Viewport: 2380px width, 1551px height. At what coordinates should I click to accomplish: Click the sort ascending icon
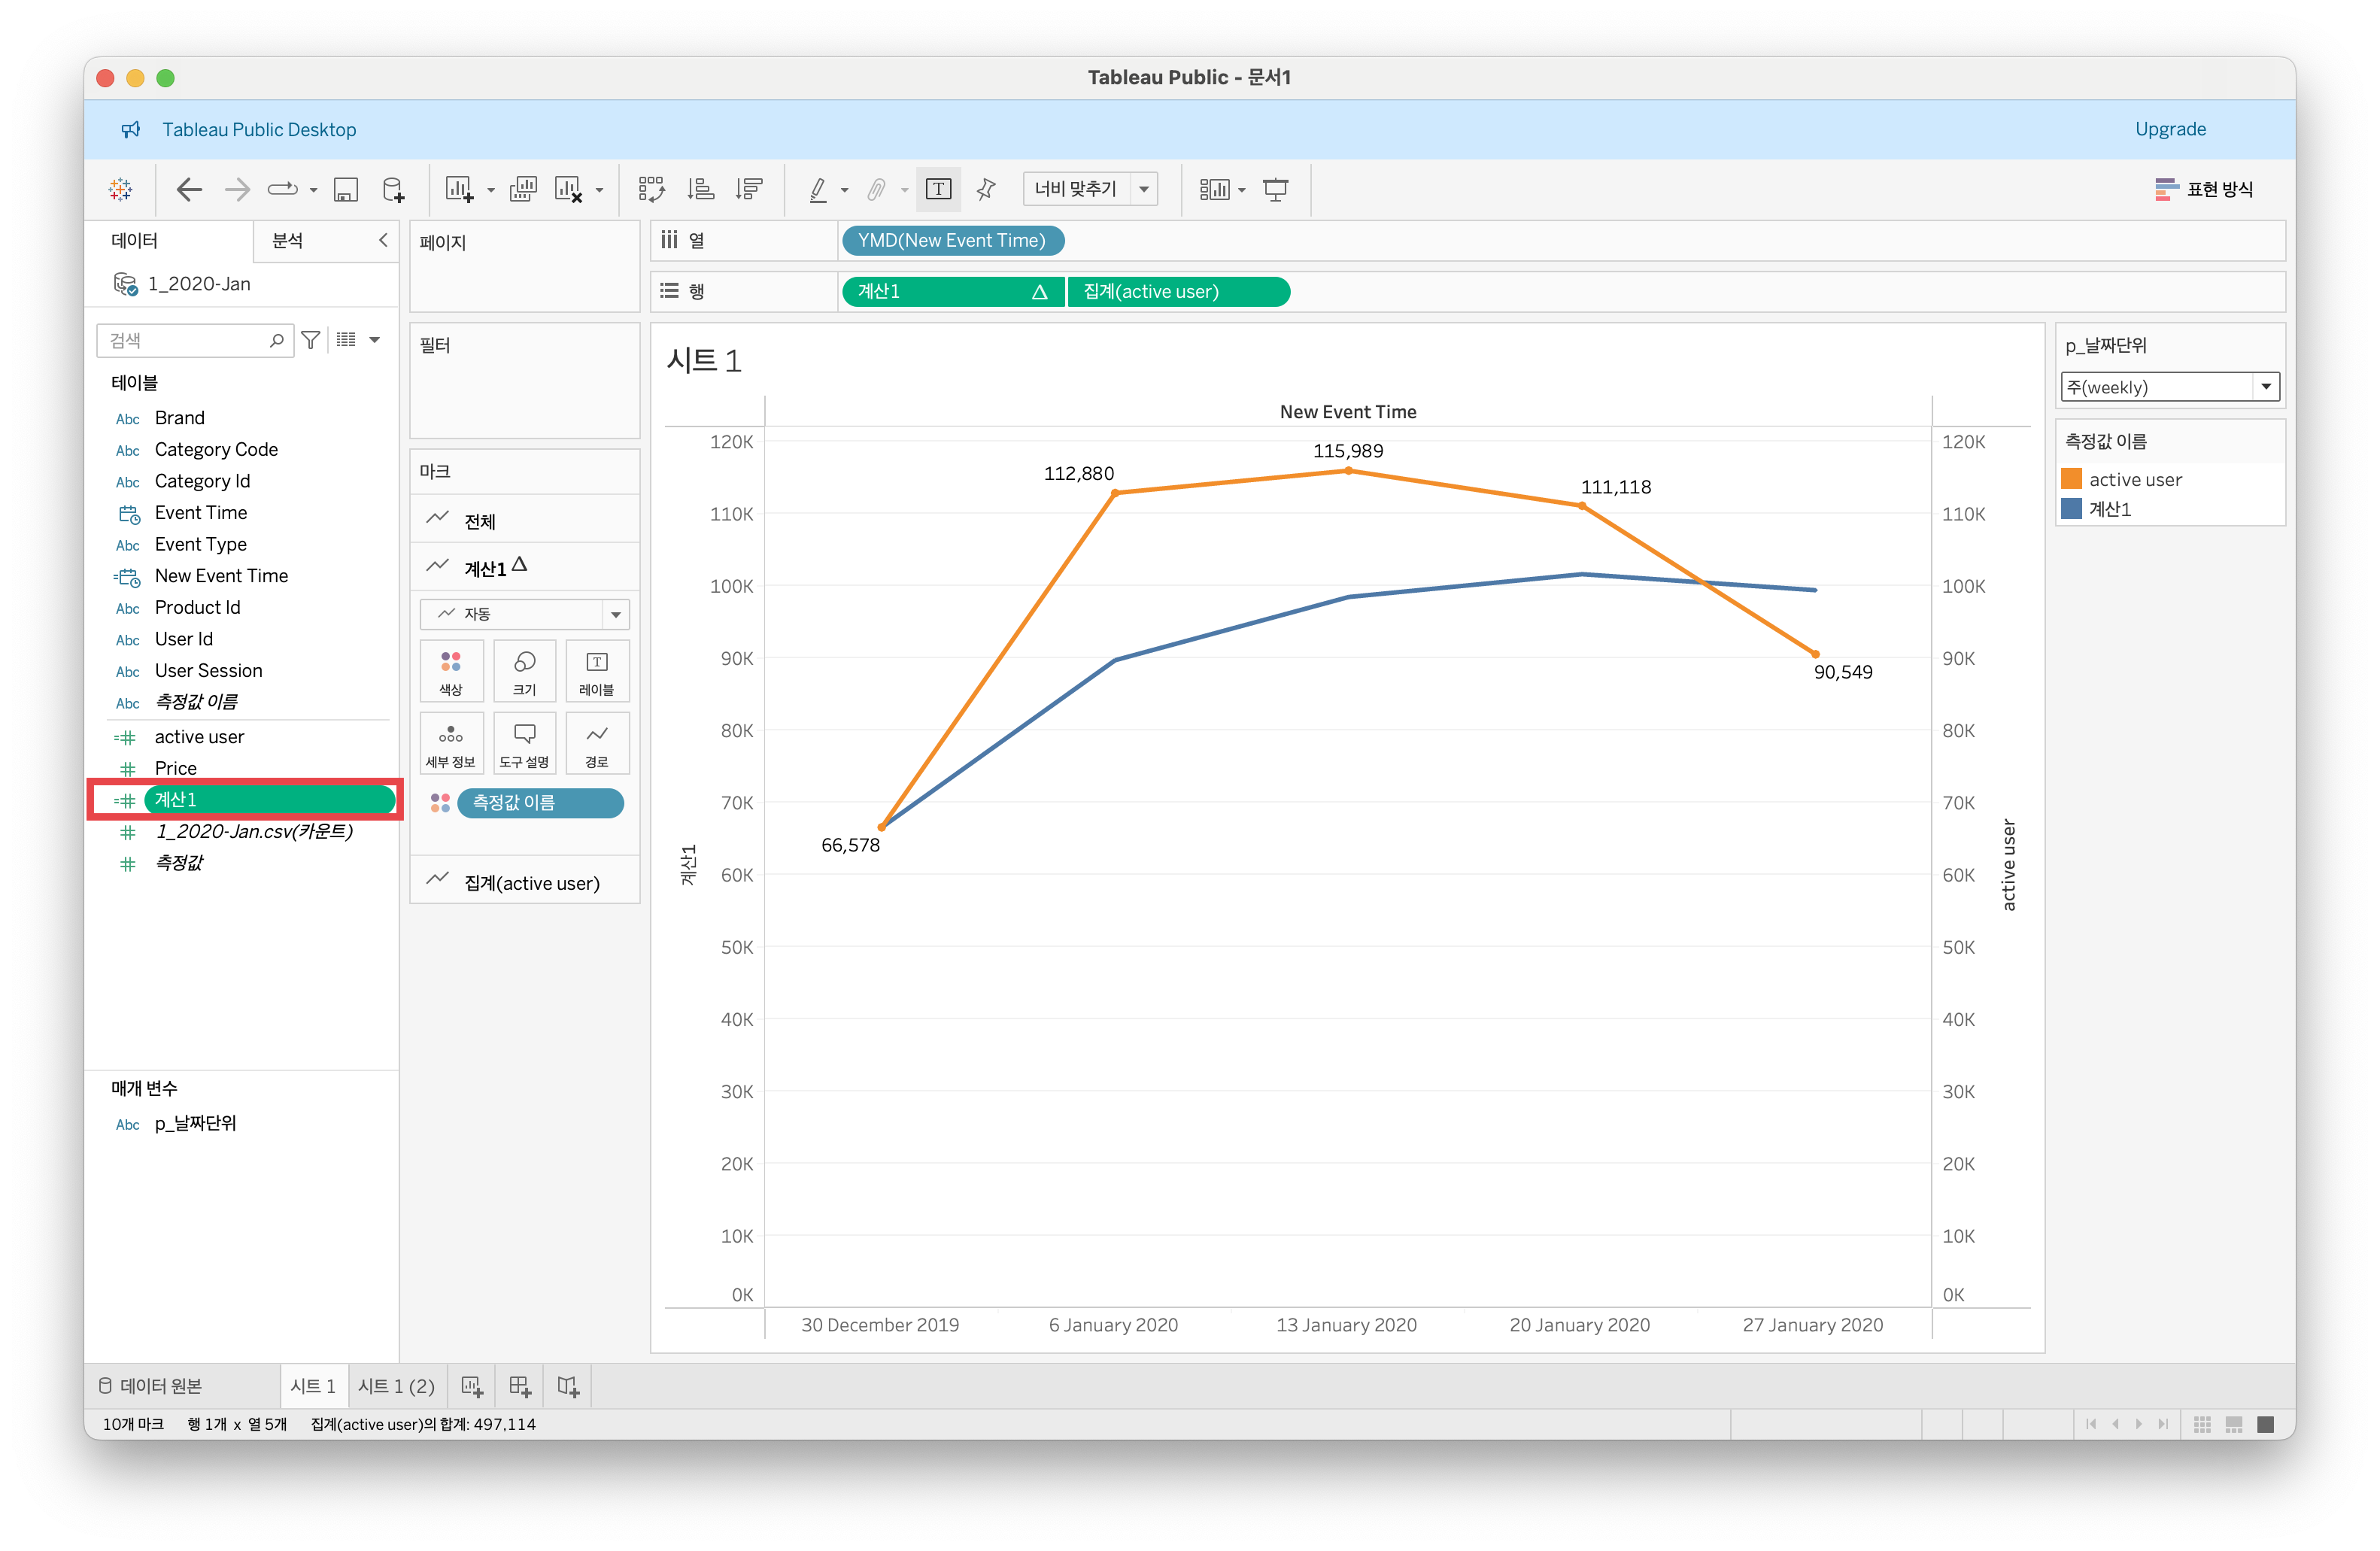pos(701,189)
